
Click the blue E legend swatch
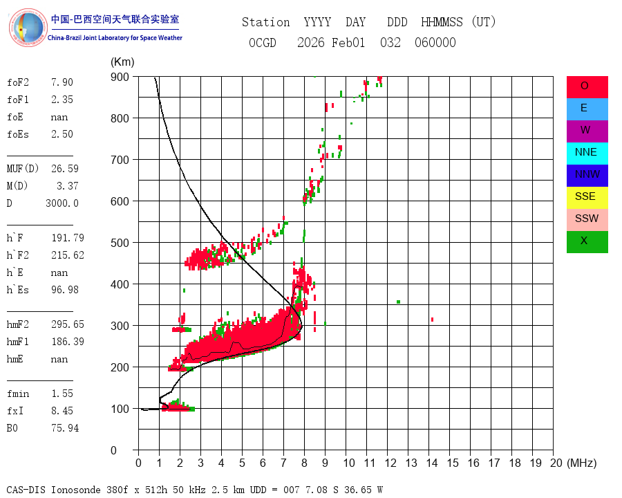pyautogui.click(x=587, y=109)
